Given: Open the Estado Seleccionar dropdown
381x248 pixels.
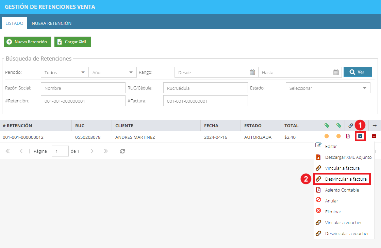Looking at the screenshot, I should (x=328, y=88).
